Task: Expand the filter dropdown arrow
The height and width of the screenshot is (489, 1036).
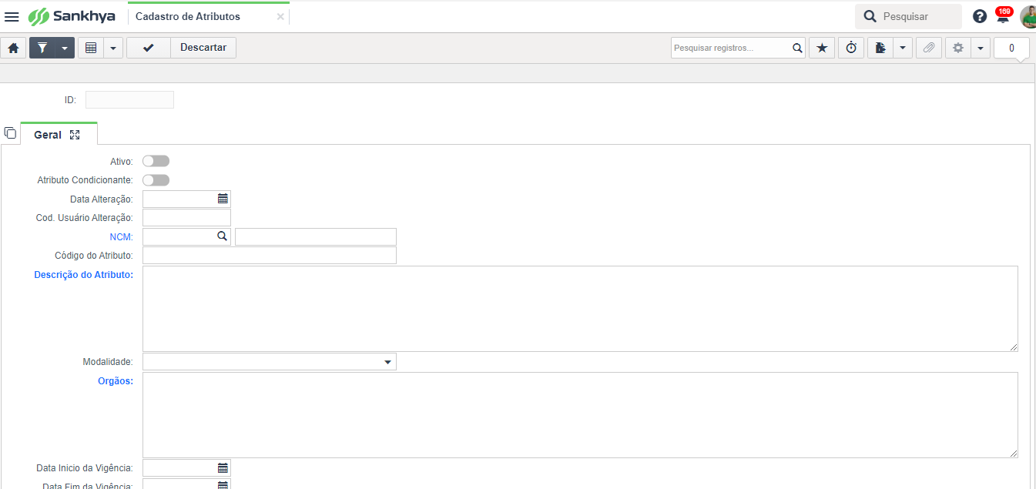Action: pos(65,48)
